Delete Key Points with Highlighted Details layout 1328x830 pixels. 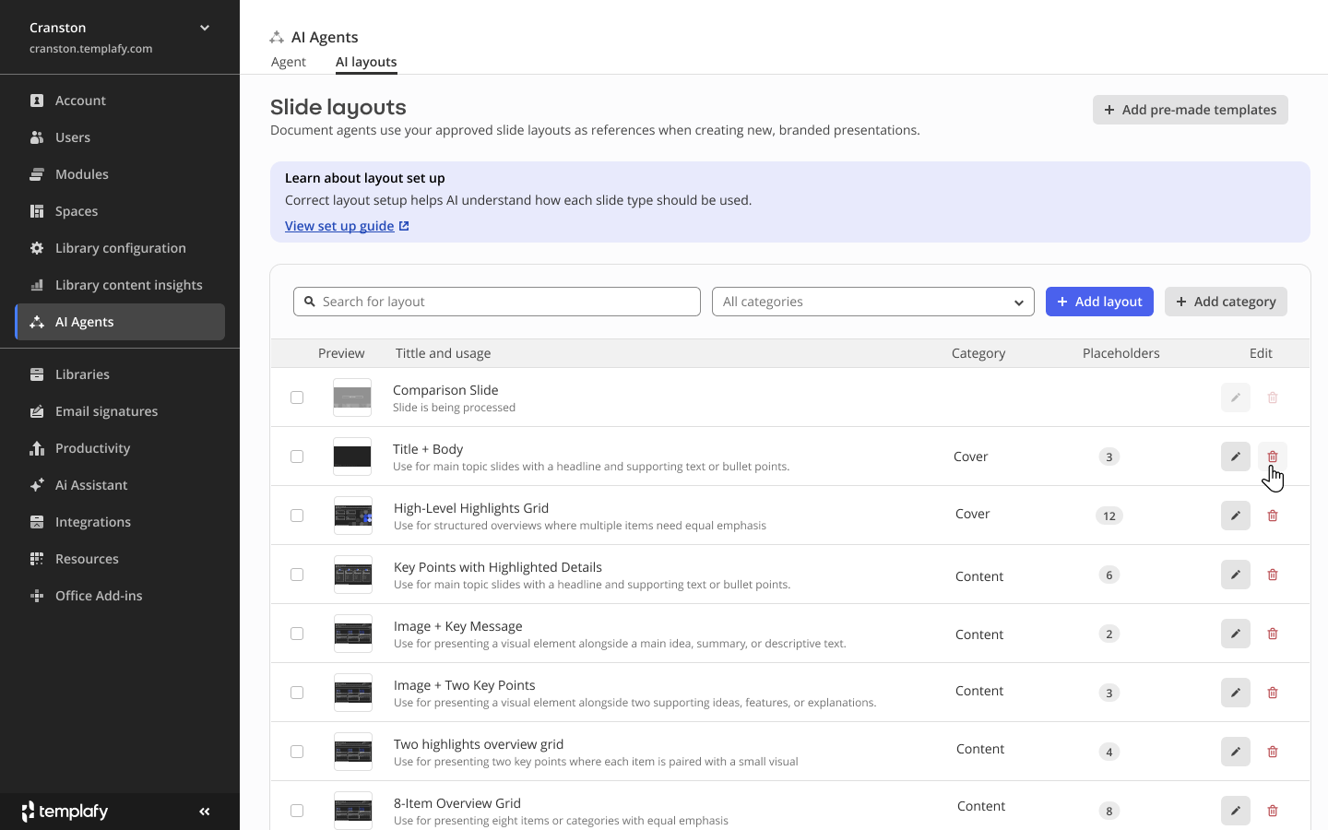click(1273, 575)
